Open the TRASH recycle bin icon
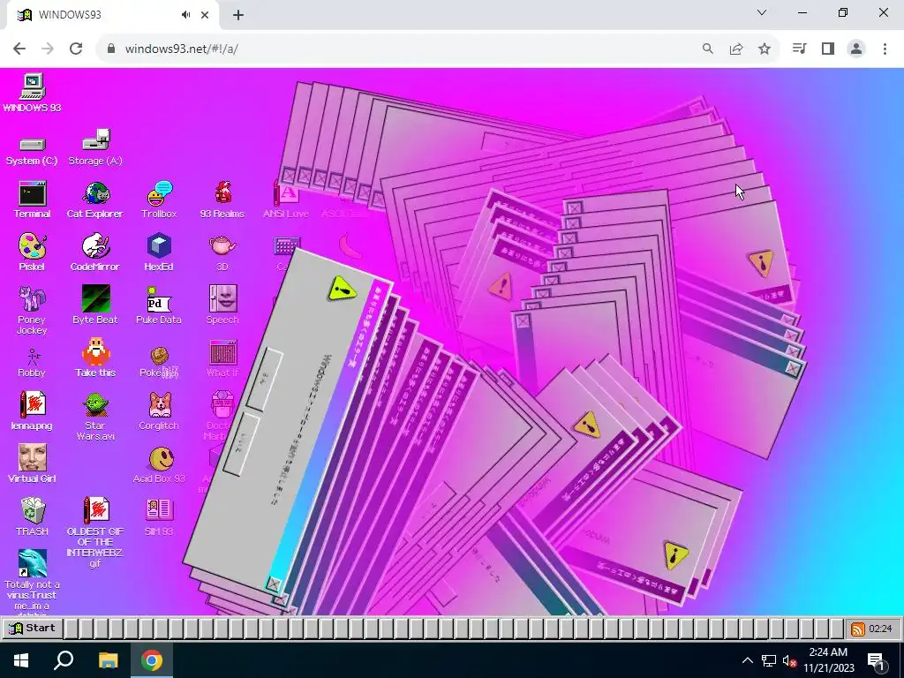This screenshot has height=678, width=904. pos(33,511)
